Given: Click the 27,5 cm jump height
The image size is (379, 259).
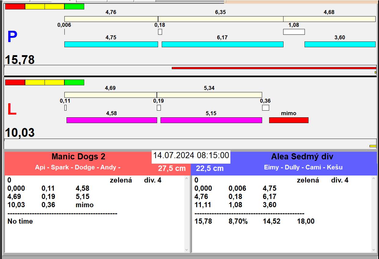Looking at the screenshot, I should (172, 168).
